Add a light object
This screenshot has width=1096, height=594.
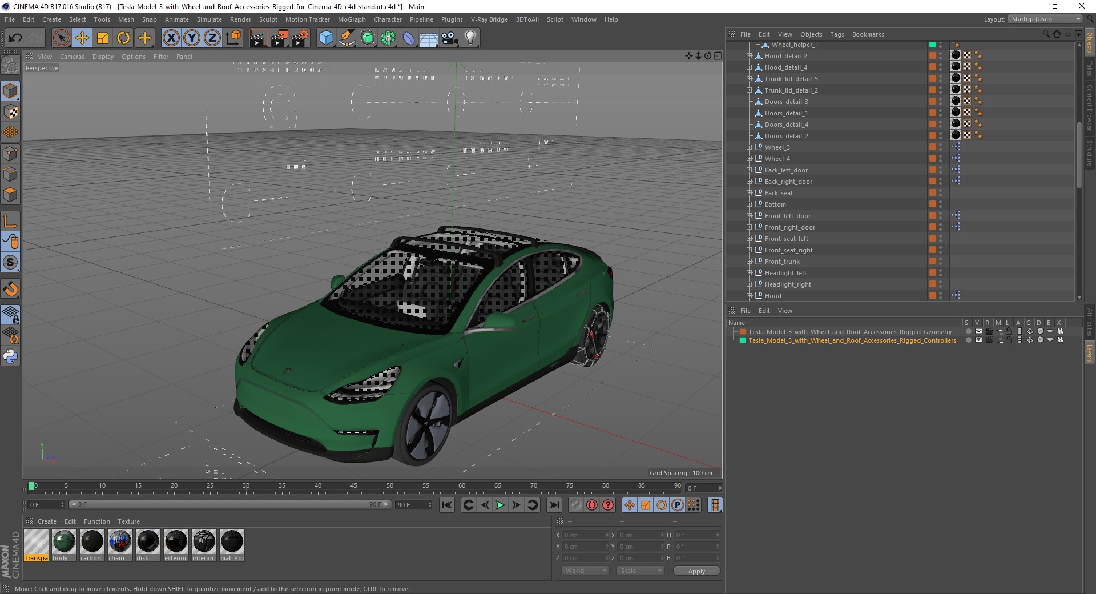[x=470, y=38]
